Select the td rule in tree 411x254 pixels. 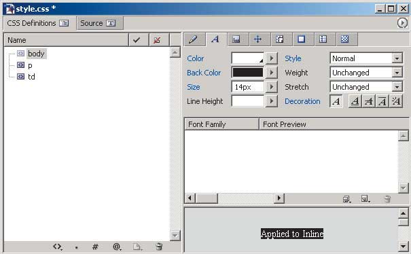tap(31, 77)
